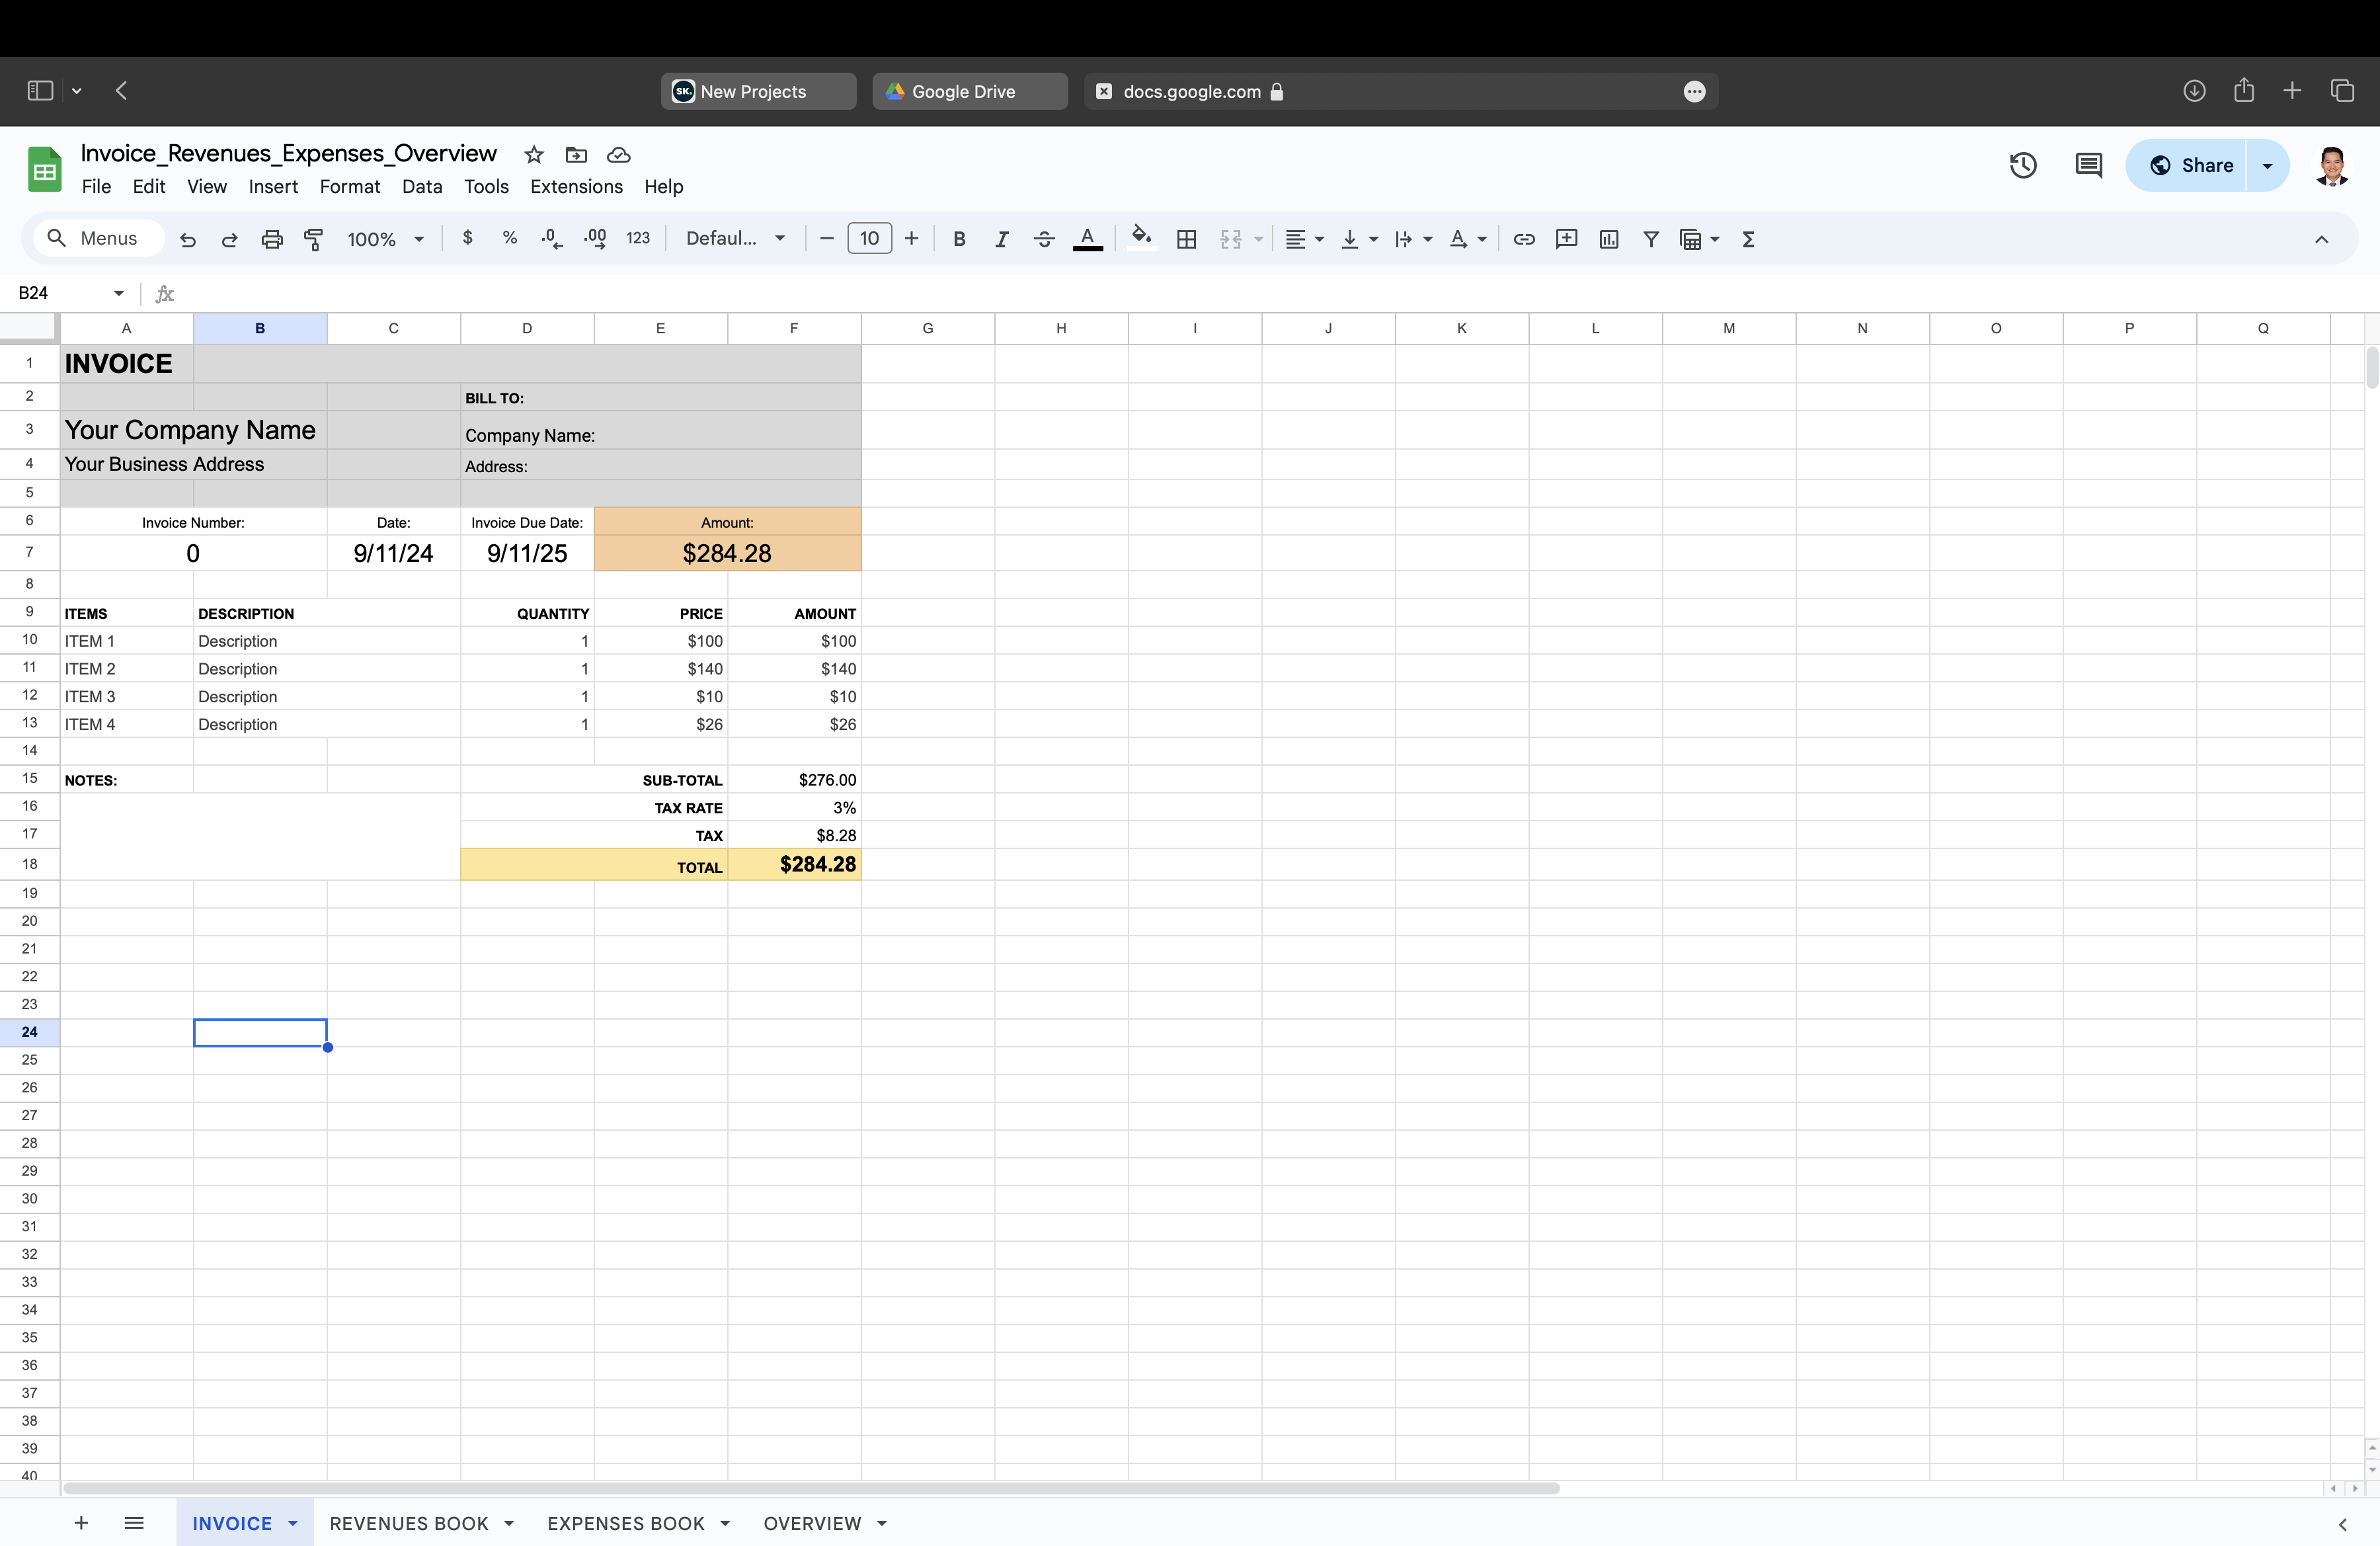This screenshot has height=1546, width=2380.
Task: Click the undo arrow icon
Action: tap(187, 239)
